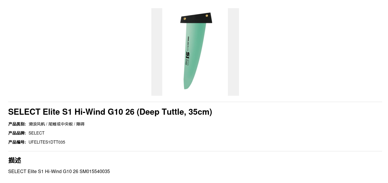Click the black Tuttle base of the fin
The height and width of the screenshot is (183, 388).
196,18
